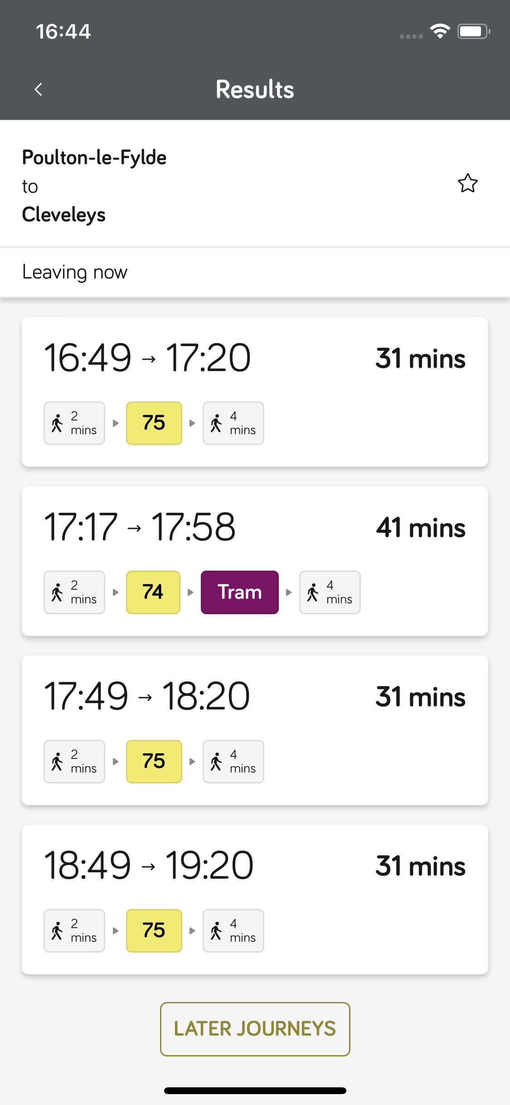The image size is (510, 1105).
Task: Tap the 41 mins duration label
Action: [x=420, y=528]
